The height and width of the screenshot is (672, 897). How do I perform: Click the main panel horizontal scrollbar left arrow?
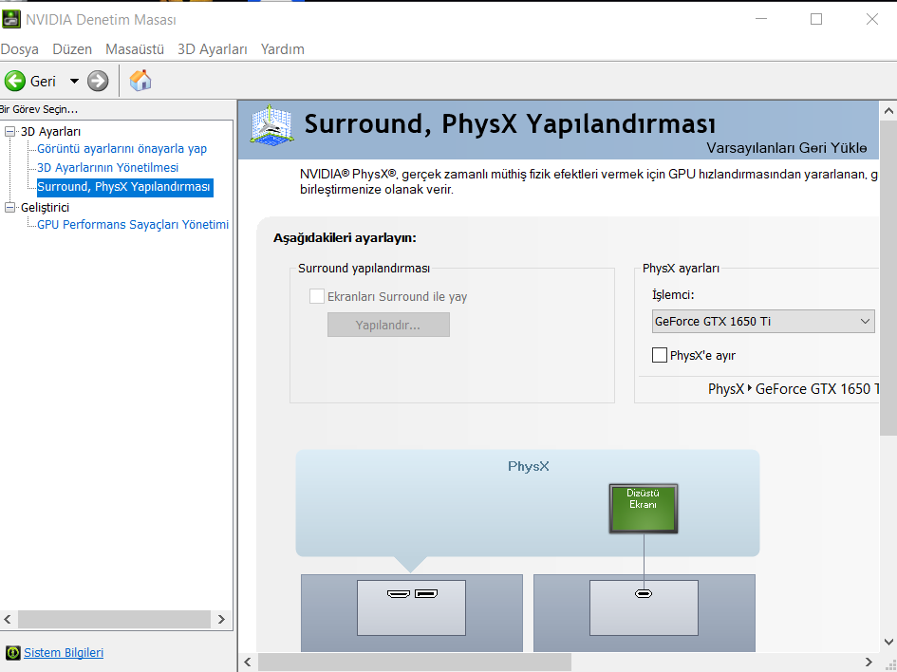coord(248,663)
